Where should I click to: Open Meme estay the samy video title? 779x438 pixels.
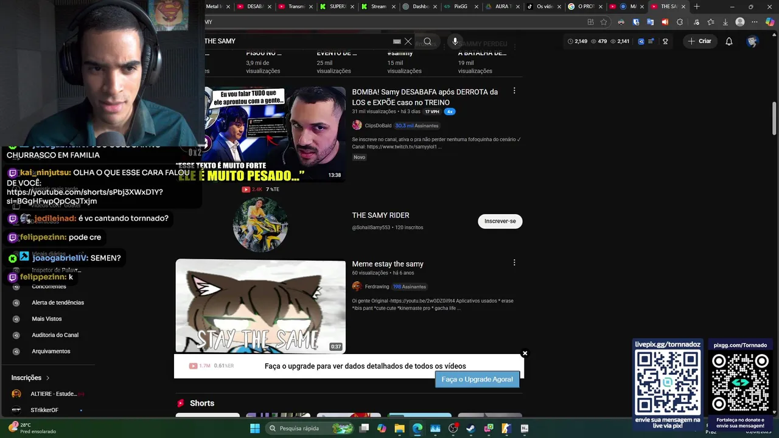(x=388, y=264)
